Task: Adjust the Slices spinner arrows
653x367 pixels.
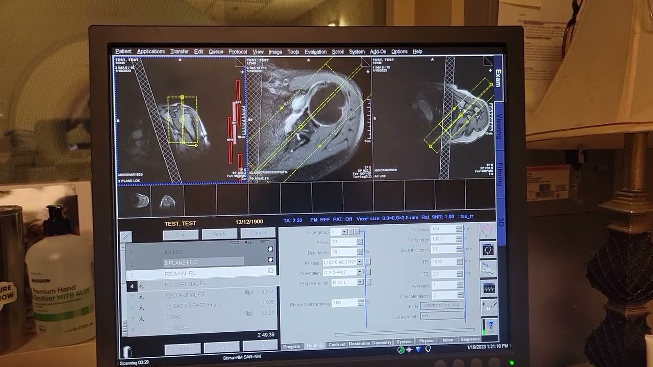Action: pos(360,242)
